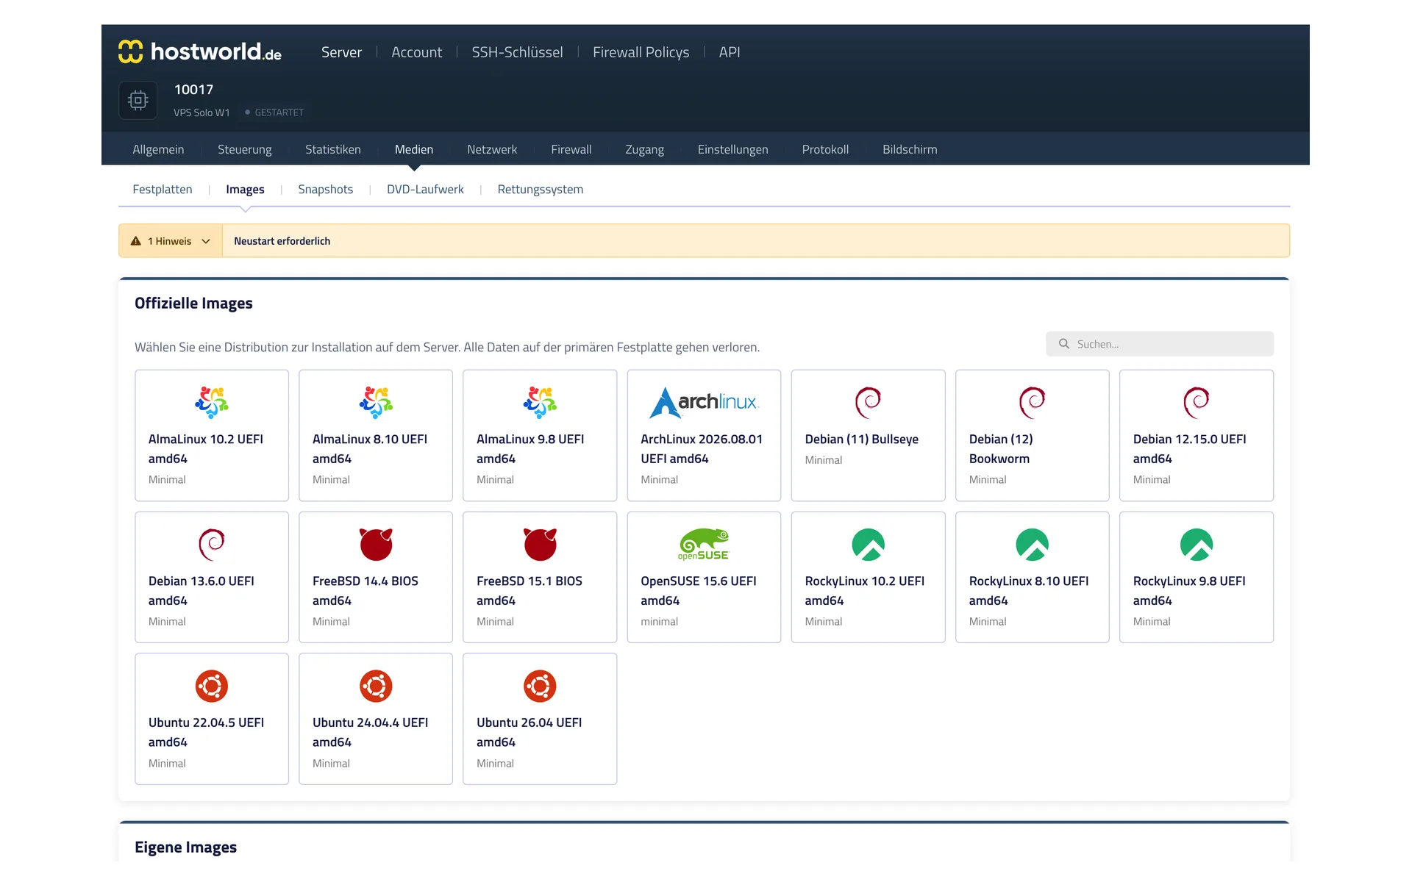Click the Ubuntu 26.04 UEFI amd64 title
This screenshot has height=882, width=1412.
(x=529, y=732)
